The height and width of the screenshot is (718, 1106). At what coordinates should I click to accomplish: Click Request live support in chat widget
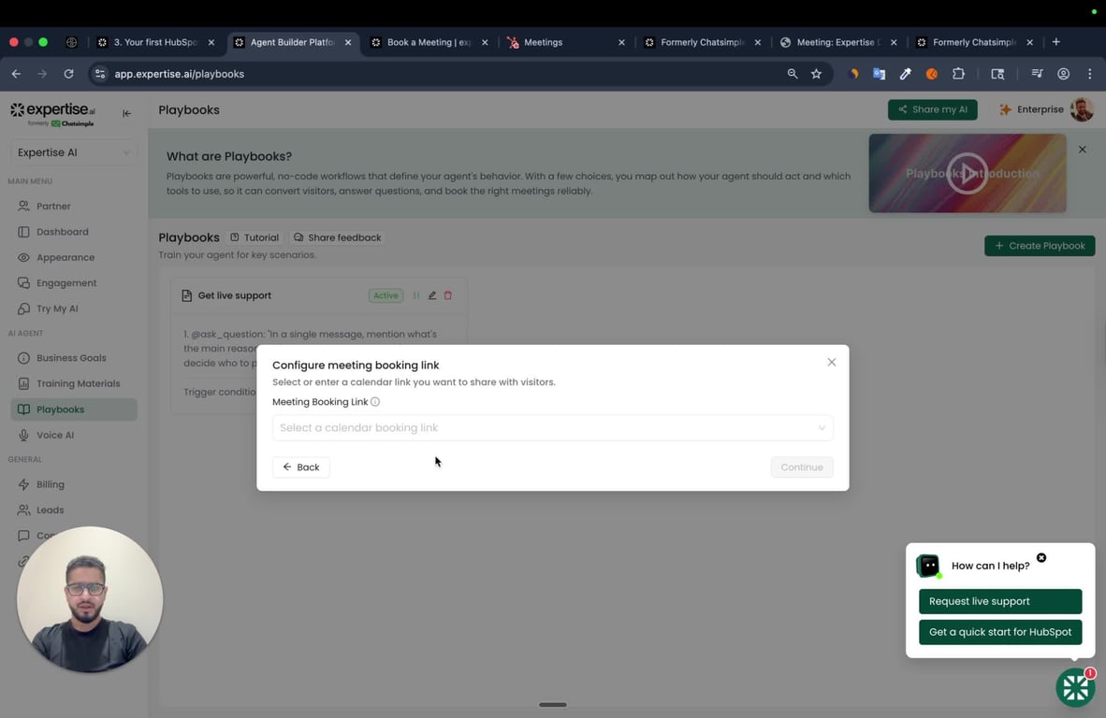tap(999, 602)
